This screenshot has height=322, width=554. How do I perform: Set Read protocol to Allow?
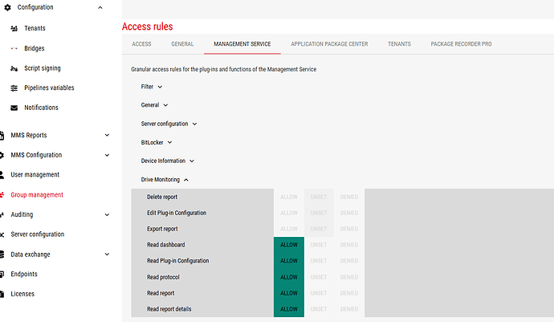point(288,277)
